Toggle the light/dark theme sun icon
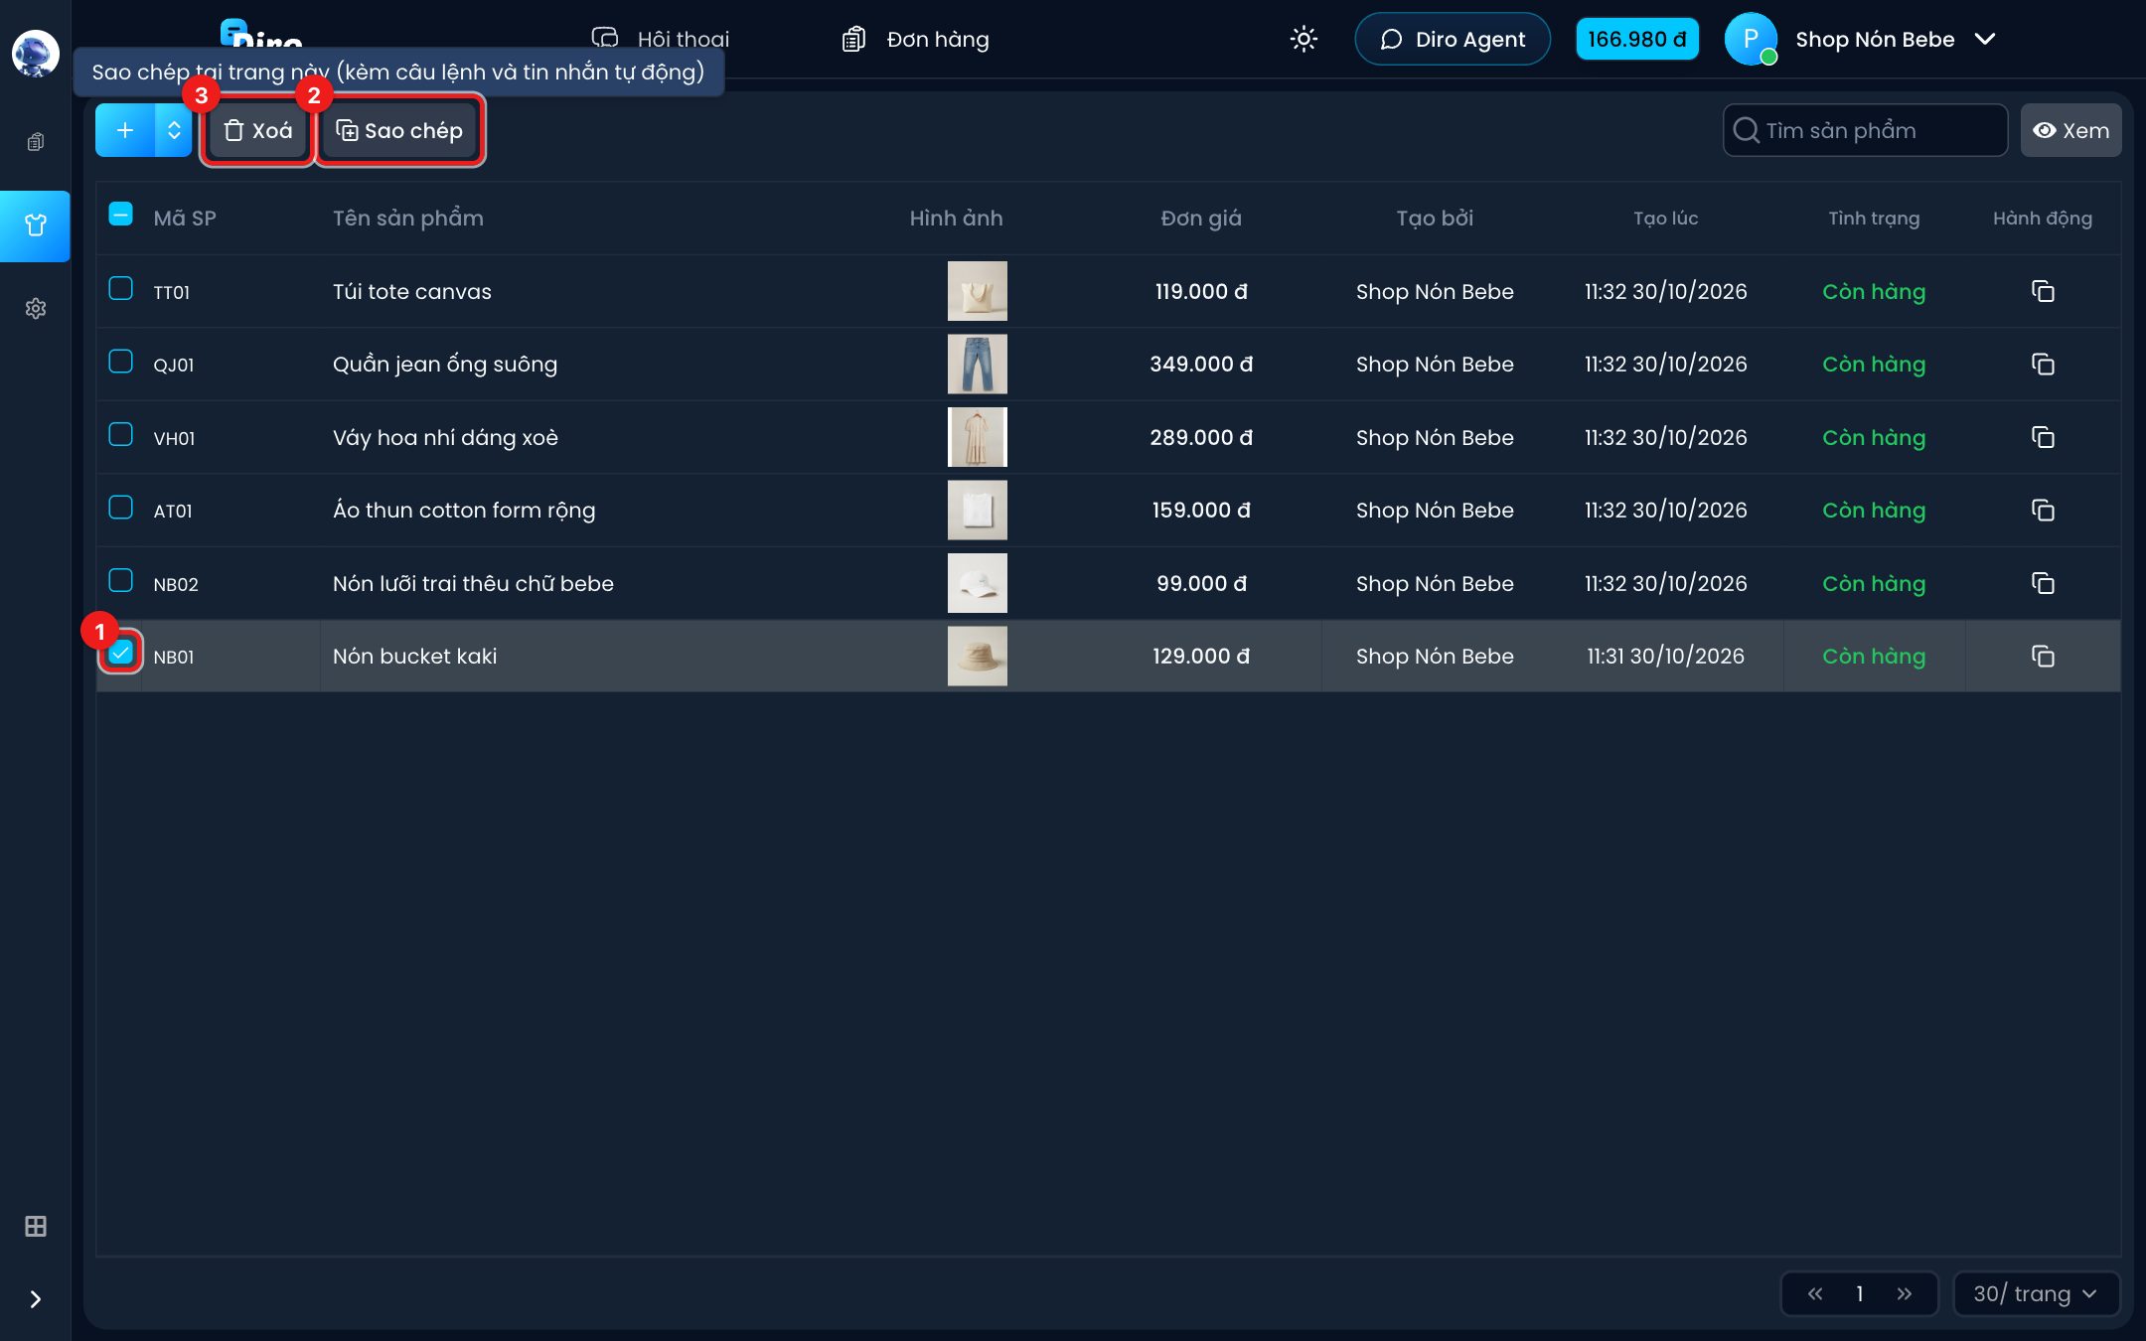 [1303, 39]
